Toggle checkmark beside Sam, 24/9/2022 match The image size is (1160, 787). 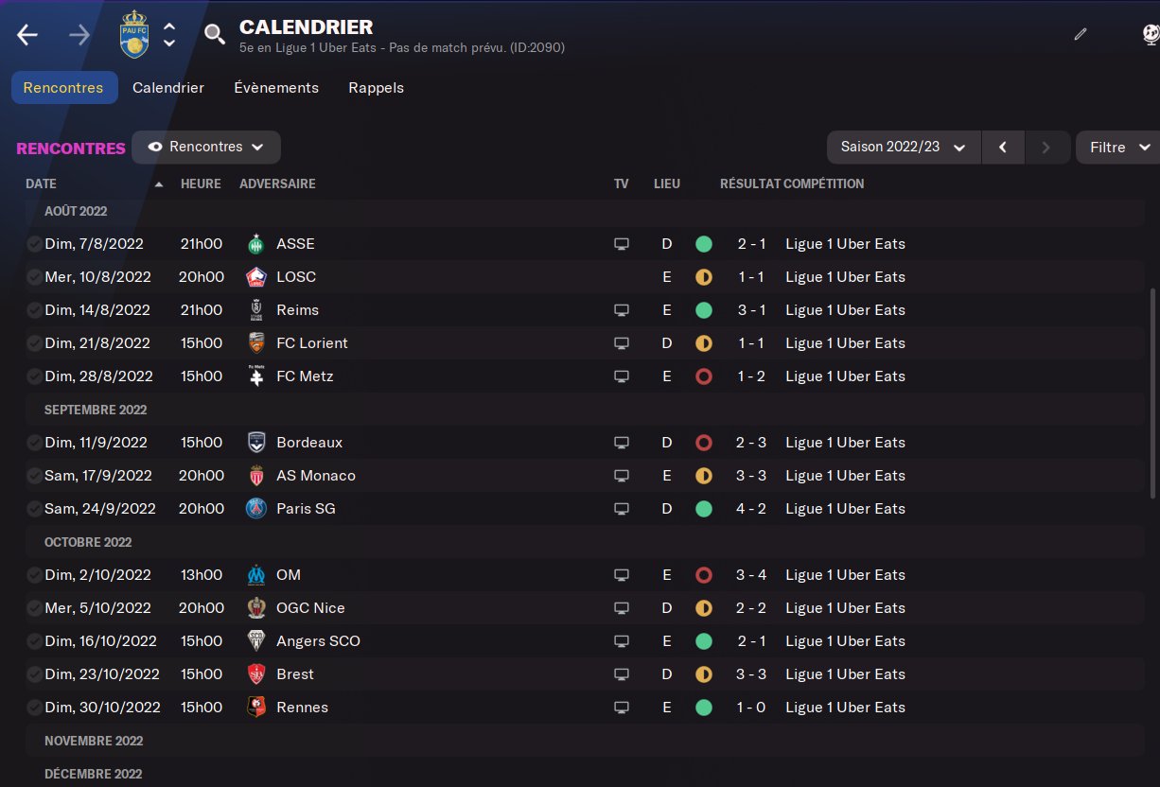pos(34,509)
